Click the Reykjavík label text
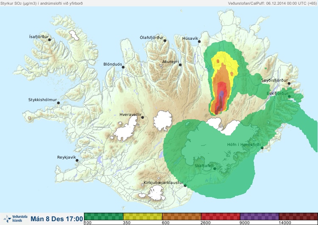The image size is (318, 225). (67, 157)
